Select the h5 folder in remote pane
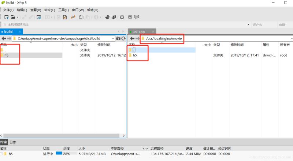The image size is (293, 161). coord(135,55)
